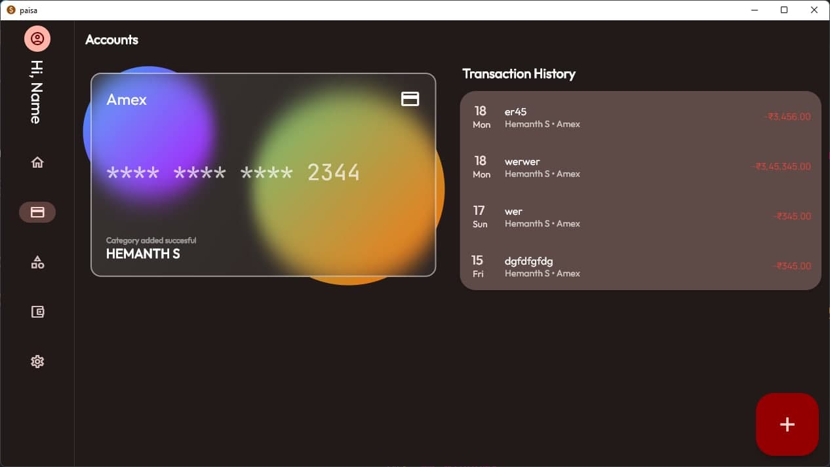This screenshot has width=830, height=467.
Task: Click the 15 Fri date label
Action: 478,267
